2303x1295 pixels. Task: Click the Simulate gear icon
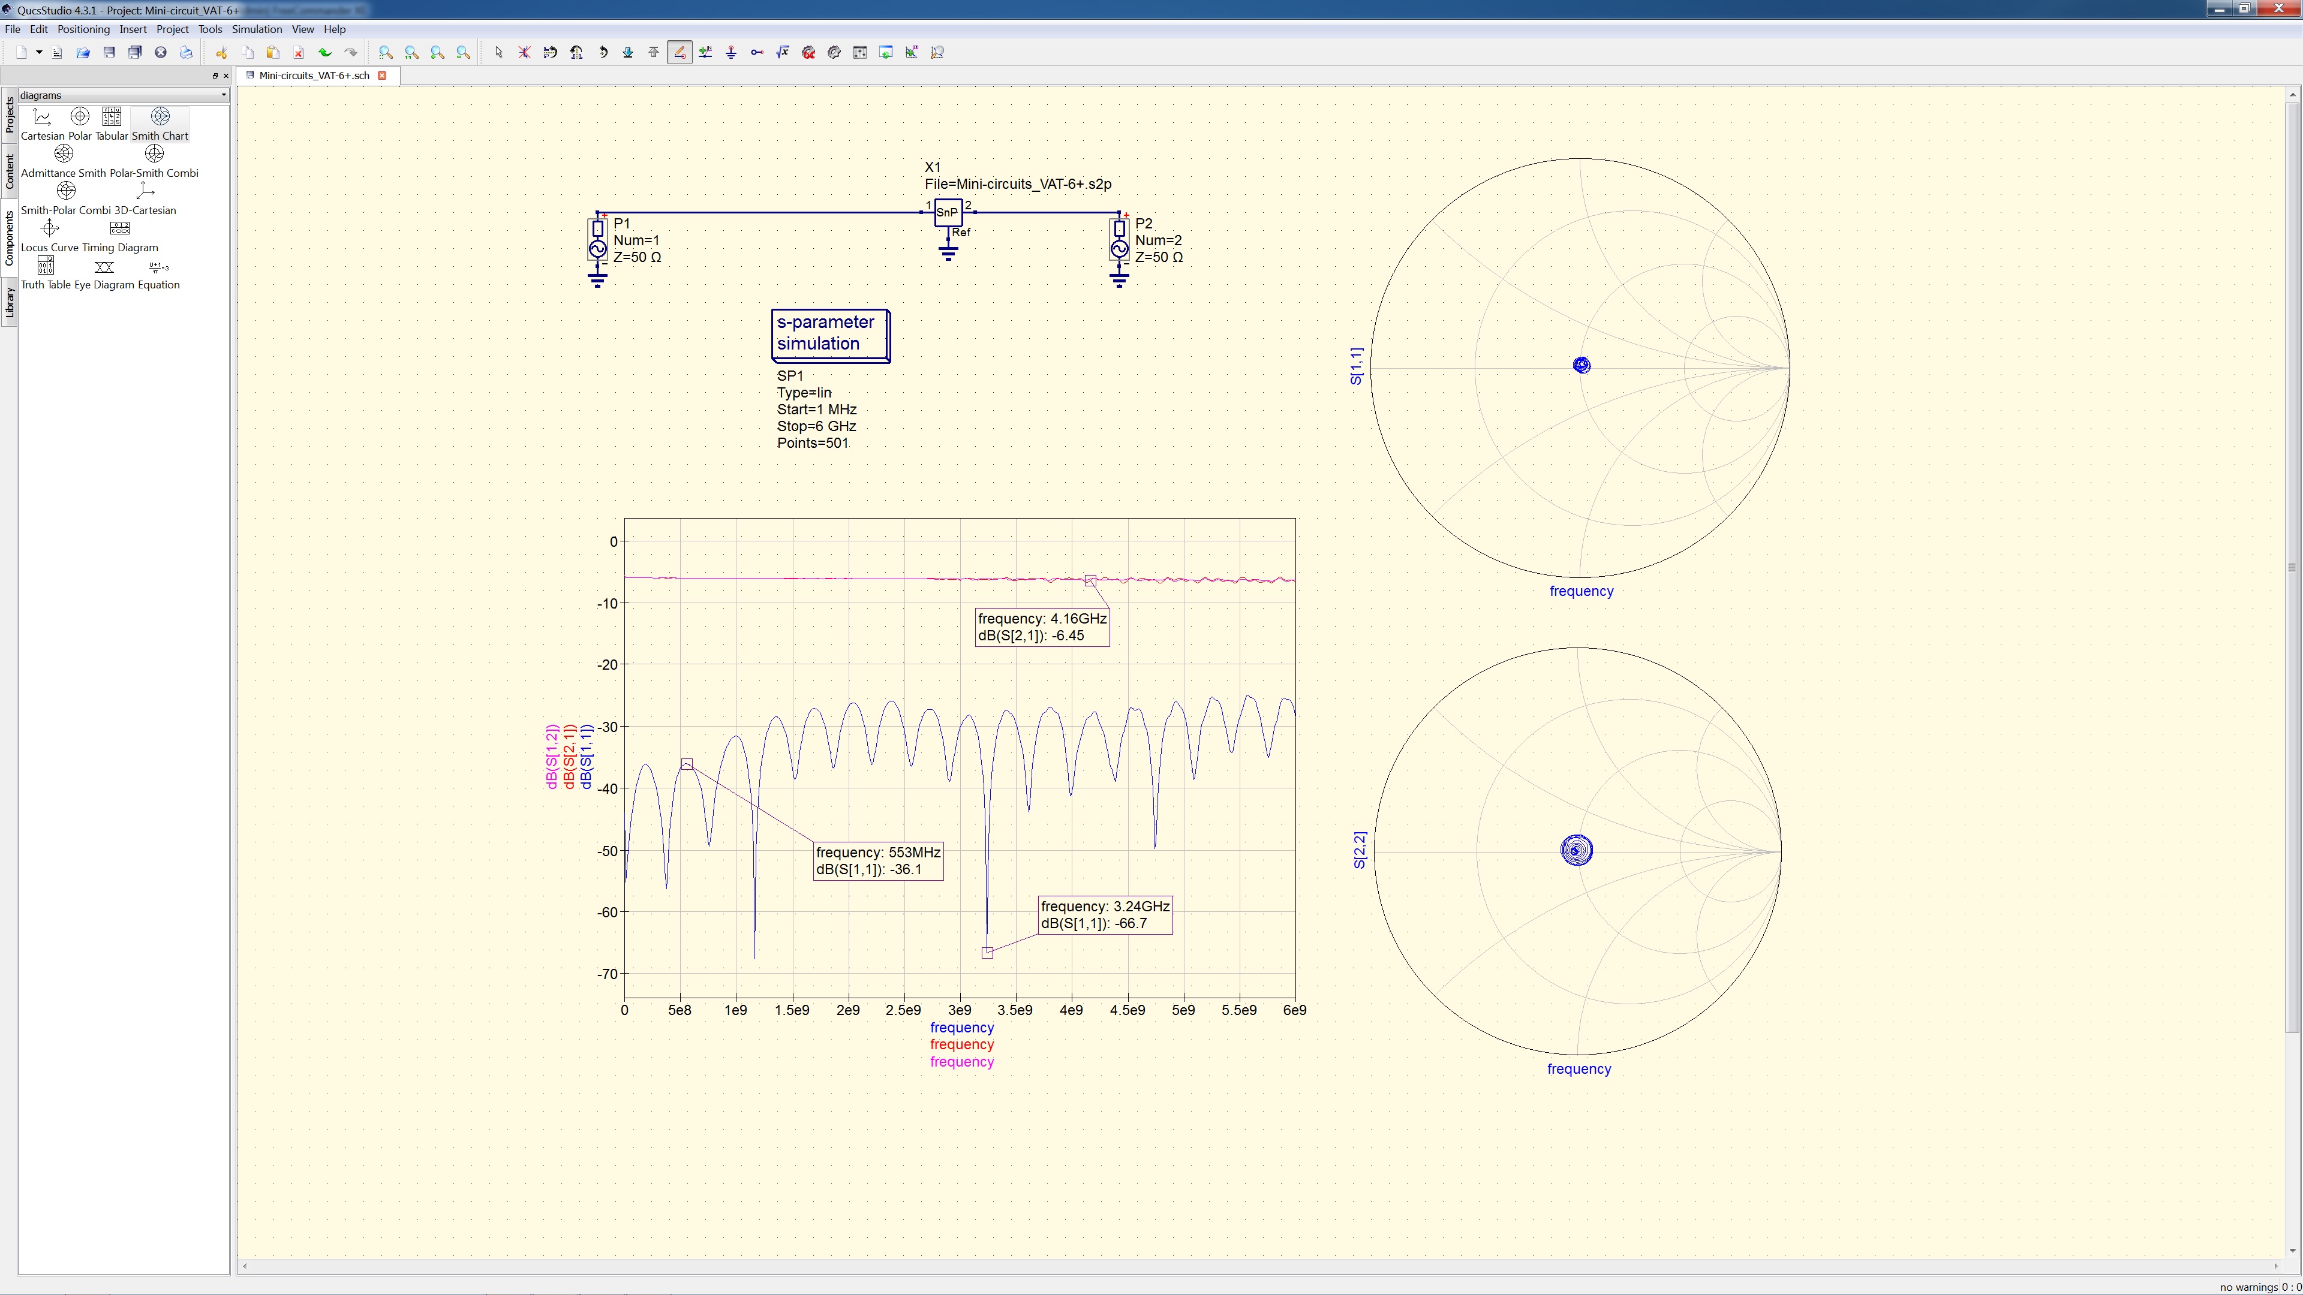[834, 53]
